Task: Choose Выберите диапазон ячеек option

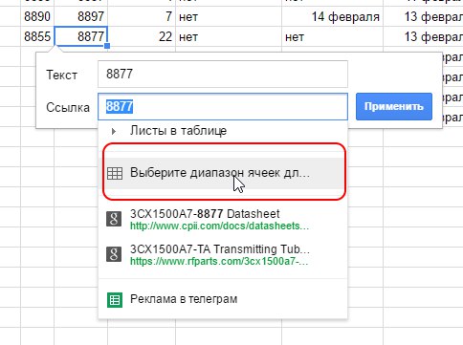Action: [x=223, y=173]
